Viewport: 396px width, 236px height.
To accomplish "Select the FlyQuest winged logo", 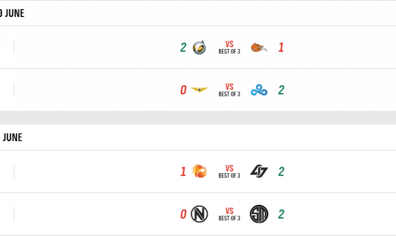I will (x=200, y=90).
